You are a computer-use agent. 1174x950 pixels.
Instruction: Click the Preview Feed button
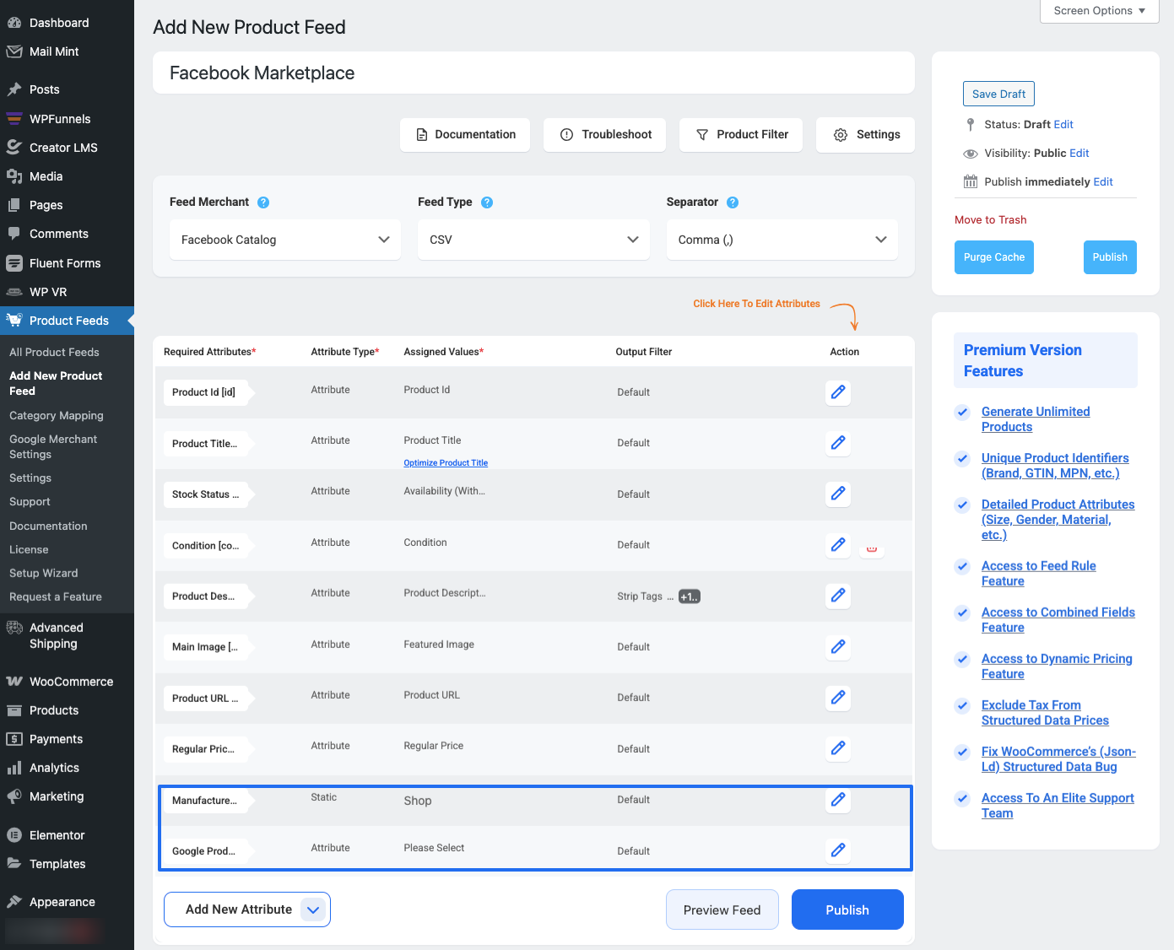click(722, 910)
